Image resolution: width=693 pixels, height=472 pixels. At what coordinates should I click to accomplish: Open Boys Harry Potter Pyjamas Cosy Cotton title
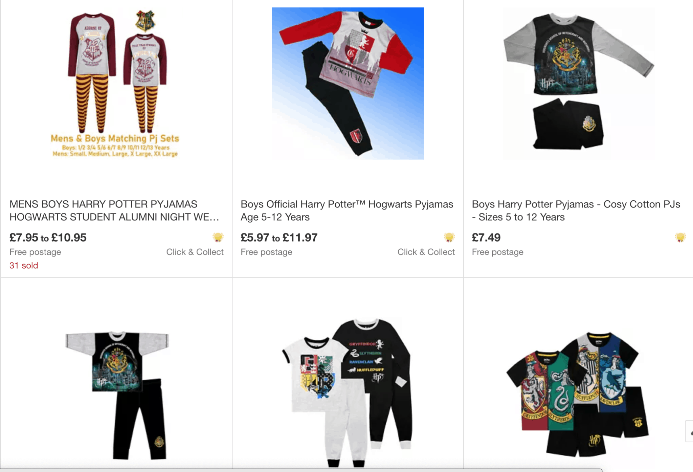coord(576,210)
